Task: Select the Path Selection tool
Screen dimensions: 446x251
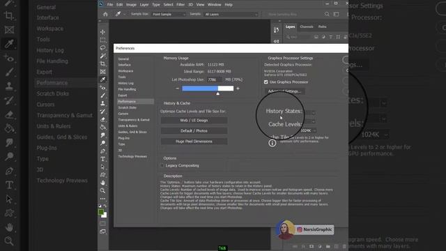Action: [102, 167]
